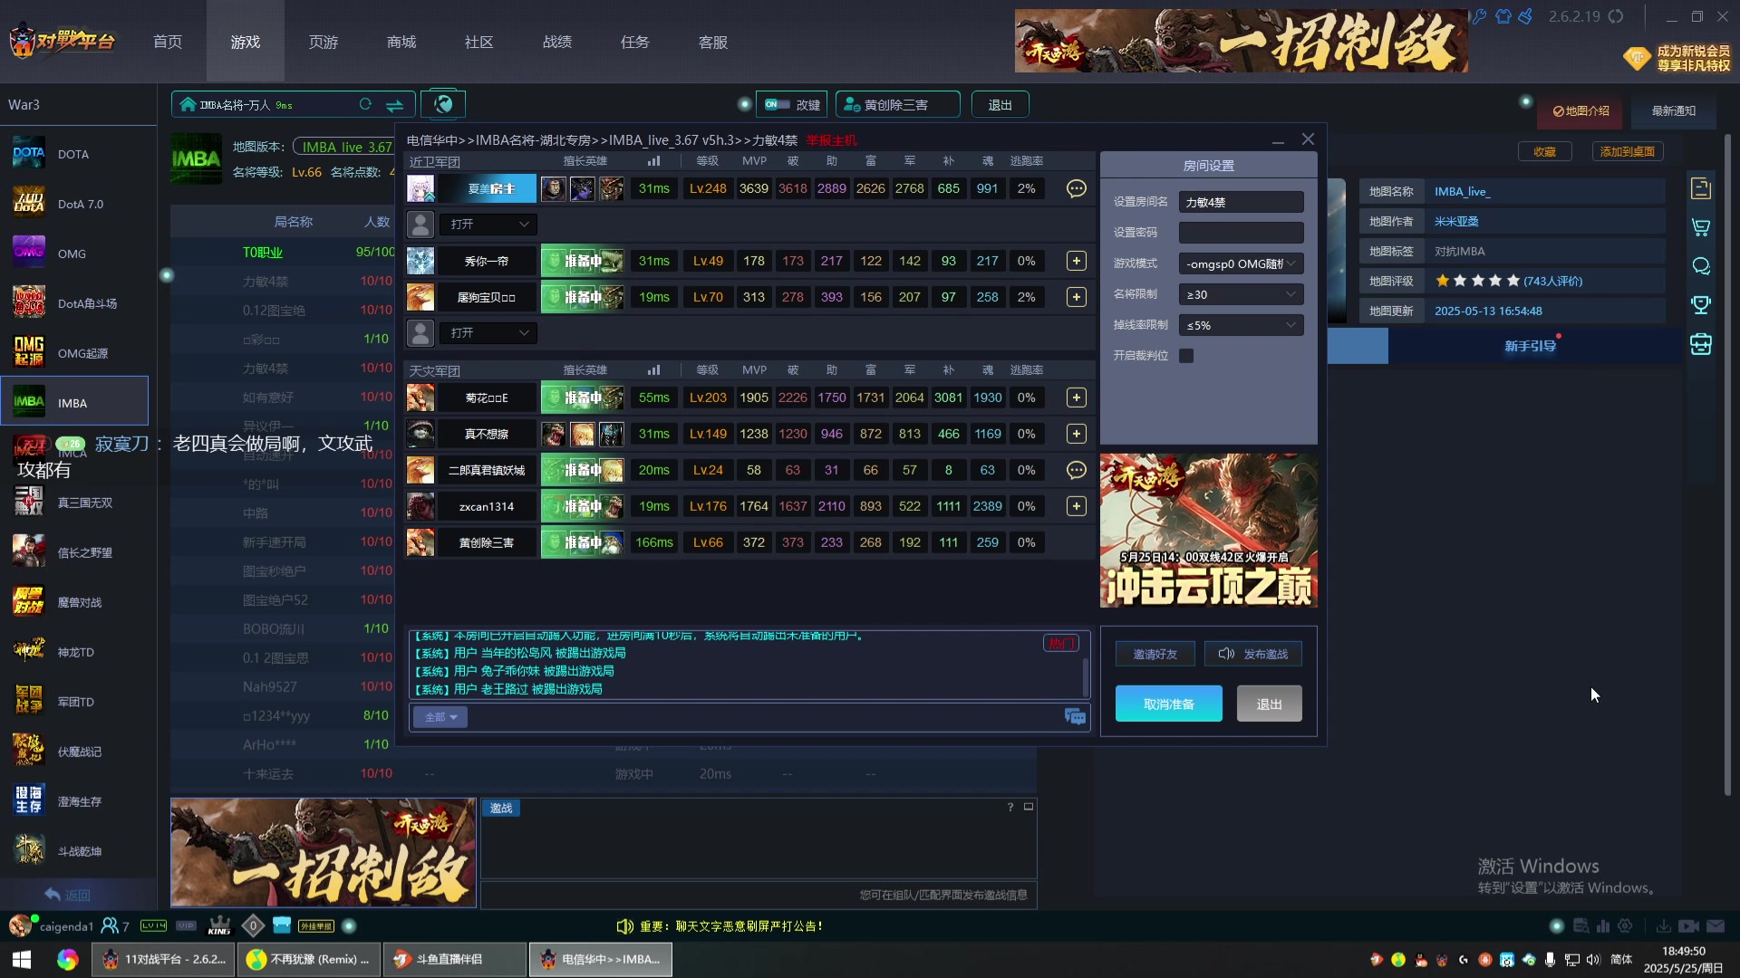Click the chat send icon in message box
Screen dimensions: 1740x978
pyautogui.click(x=1075, y=717)
